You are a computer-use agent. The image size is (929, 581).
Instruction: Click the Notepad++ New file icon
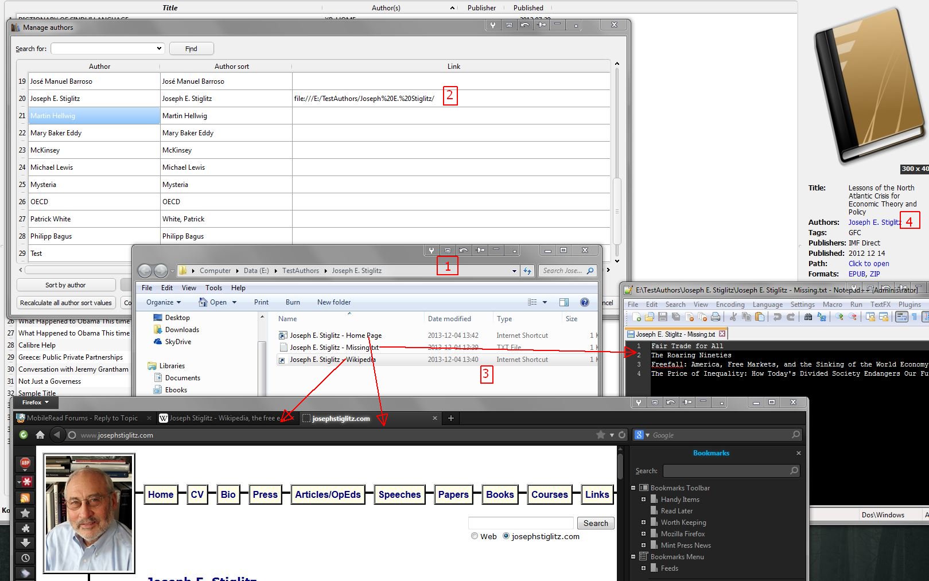pos(636,317)
